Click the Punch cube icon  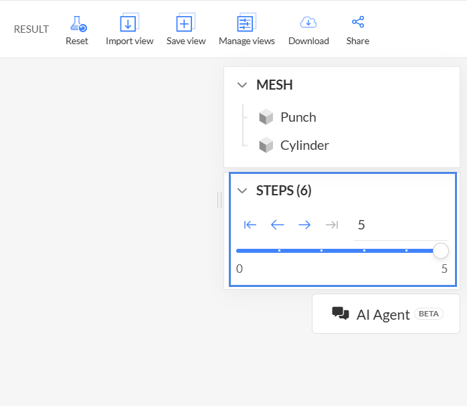(266, 117)
